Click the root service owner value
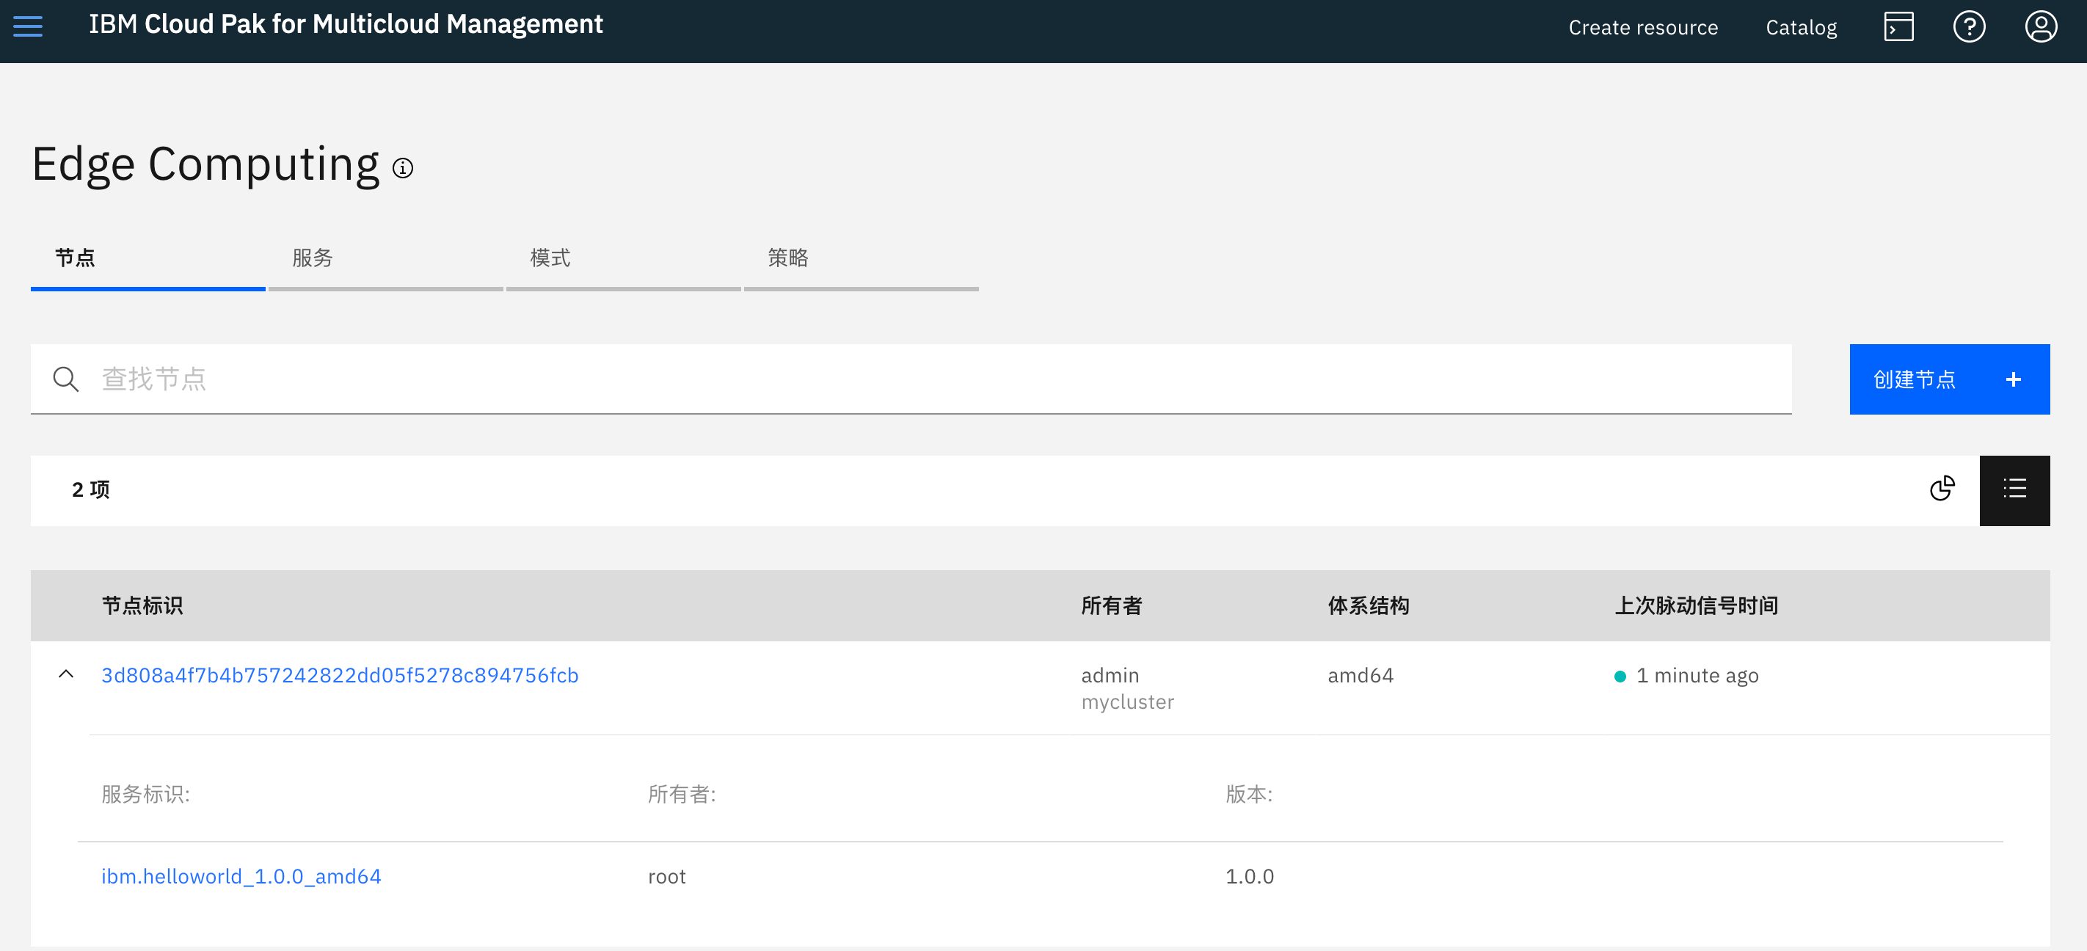The image size is (2087, 951). 666,876
